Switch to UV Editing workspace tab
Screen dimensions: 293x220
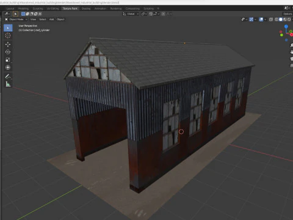pos(53,9)
